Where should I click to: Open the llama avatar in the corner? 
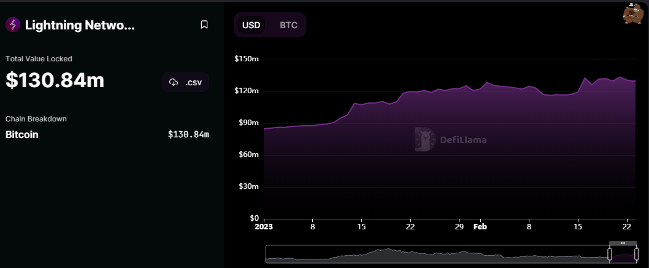632,13
